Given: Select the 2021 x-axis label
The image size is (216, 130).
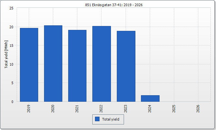Looking at the screenshot, I should (x=77, y=109).
